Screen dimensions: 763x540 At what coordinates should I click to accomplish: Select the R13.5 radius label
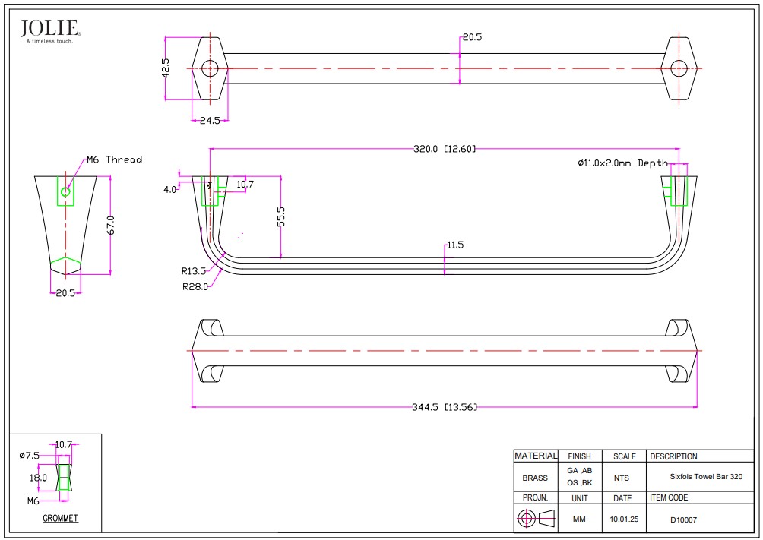tap(192, 270)
